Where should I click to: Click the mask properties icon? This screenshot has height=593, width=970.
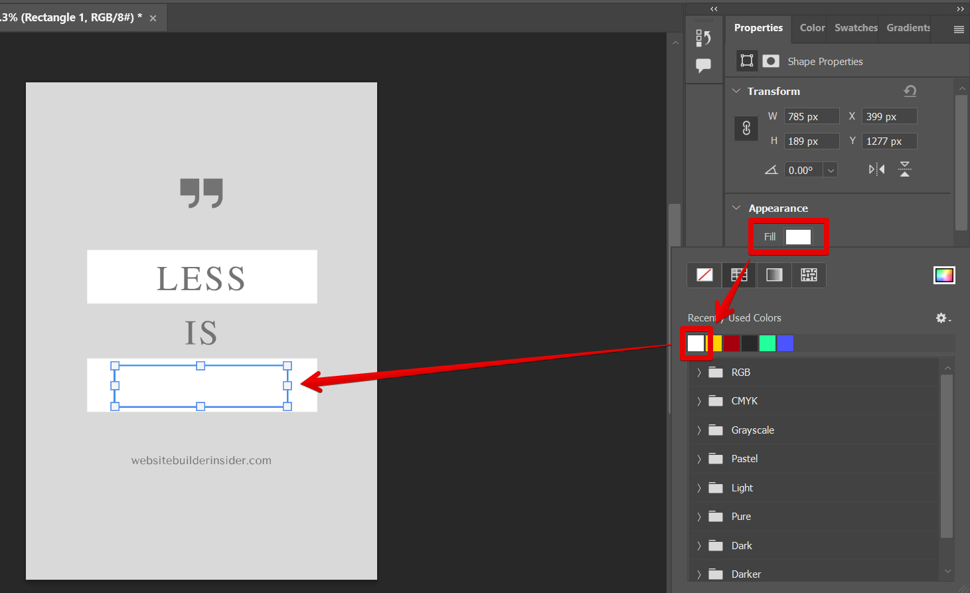click(771, 60)
